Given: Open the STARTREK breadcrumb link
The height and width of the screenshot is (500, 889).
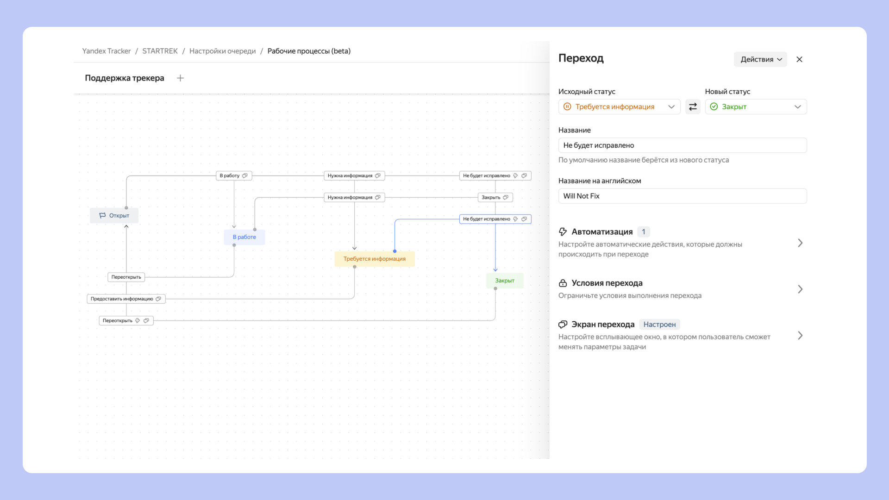Looking at the screenshot, I should coord(160,51).
